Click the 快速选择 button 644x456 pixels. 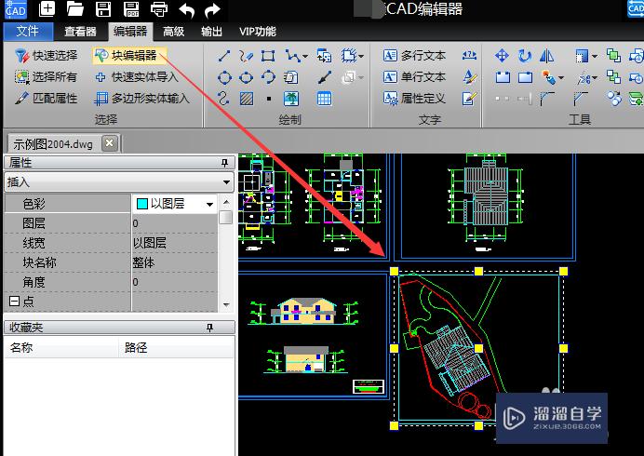[47, 56]
